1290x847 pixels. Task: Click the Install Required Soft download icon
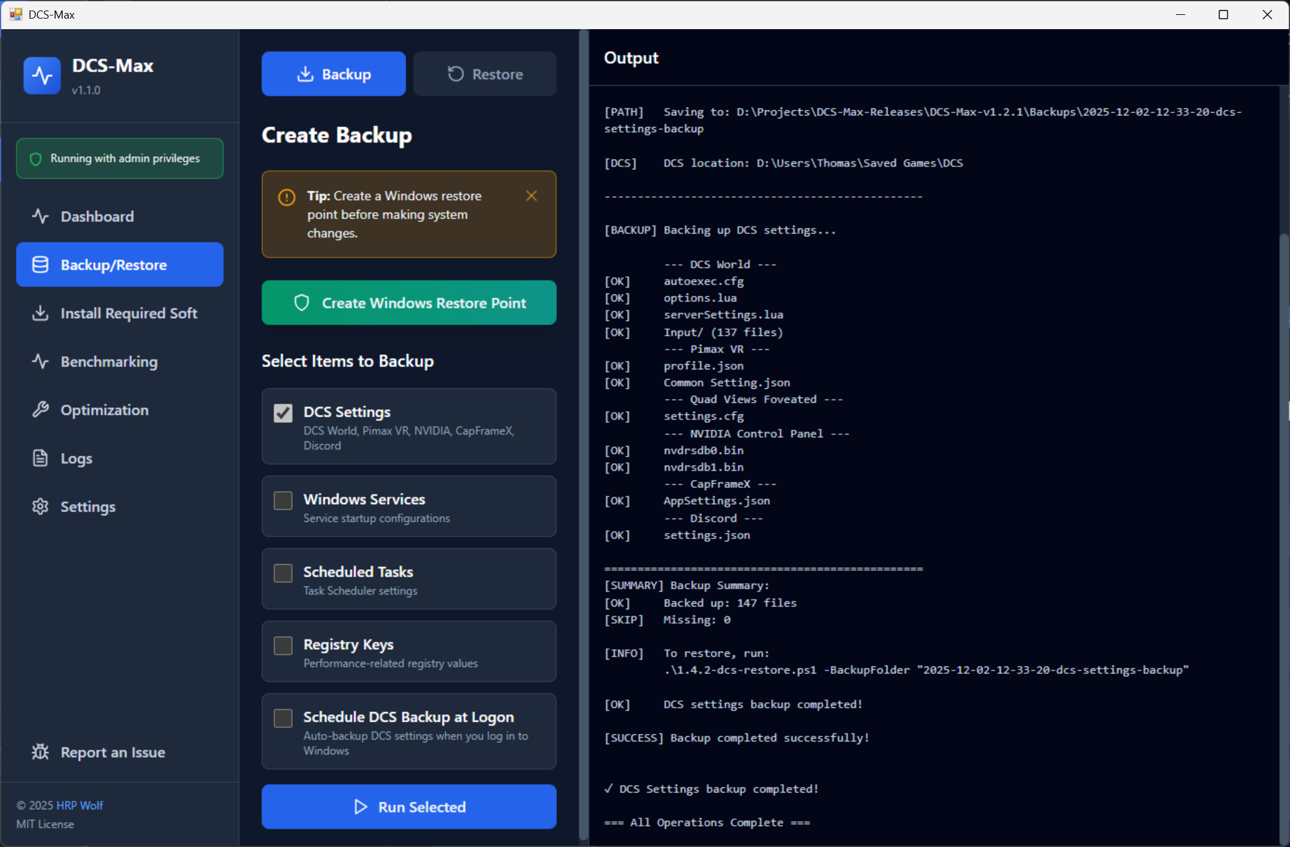point(40,313)
